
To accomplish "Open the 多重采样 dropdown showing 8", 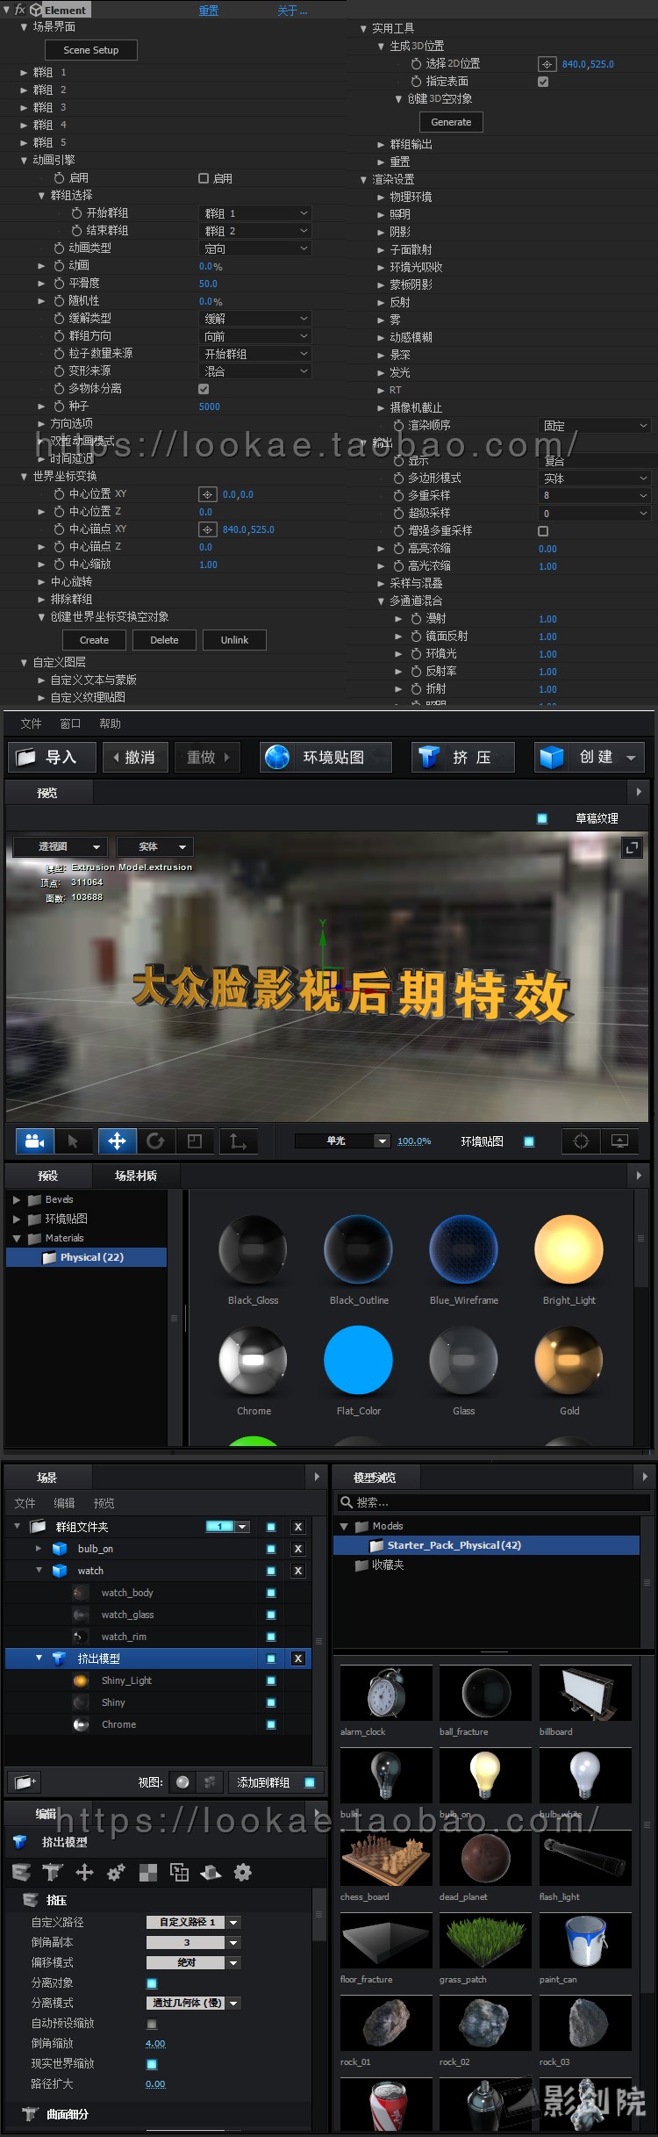I will tap(594, 496).
